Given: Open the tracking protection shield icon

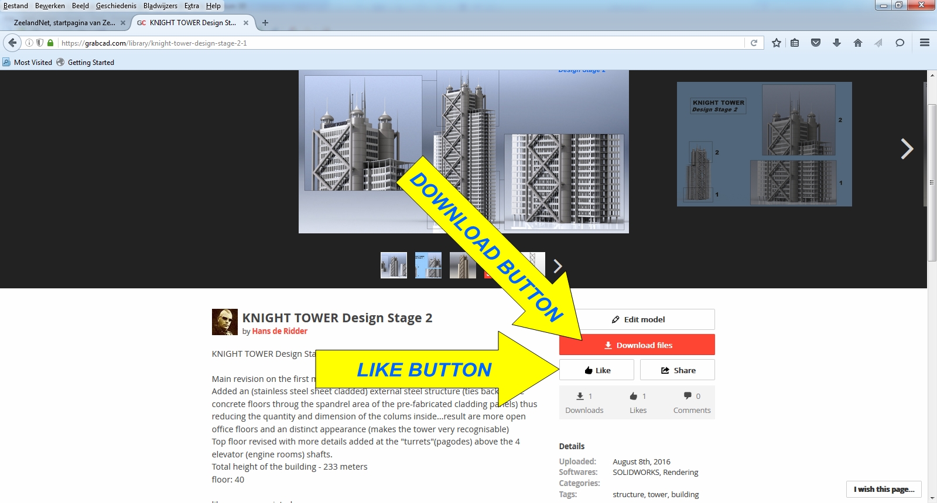Looking at the screenshot, I should pyautogui.click(x=40, y=43).
